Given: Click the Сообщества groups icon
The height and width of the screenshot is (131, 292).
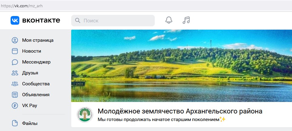Looking at the screenshot, I should pos(15,84).
